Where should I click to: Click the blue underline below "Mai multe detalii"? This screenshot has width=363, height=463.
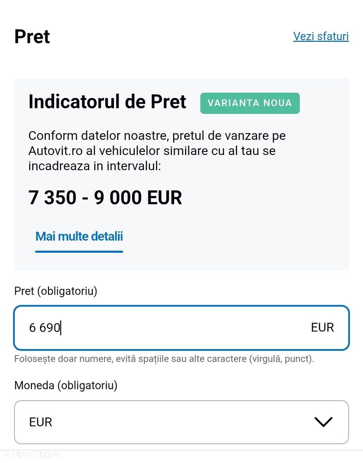(x=79, y=252)
